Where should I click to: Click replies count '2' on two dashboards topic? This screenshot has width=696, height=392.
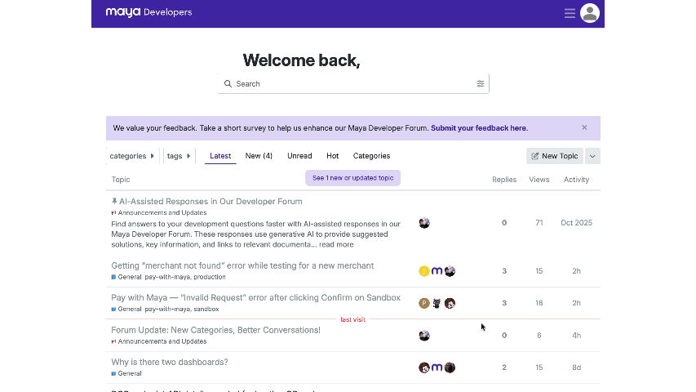click(x=504, y=367)
